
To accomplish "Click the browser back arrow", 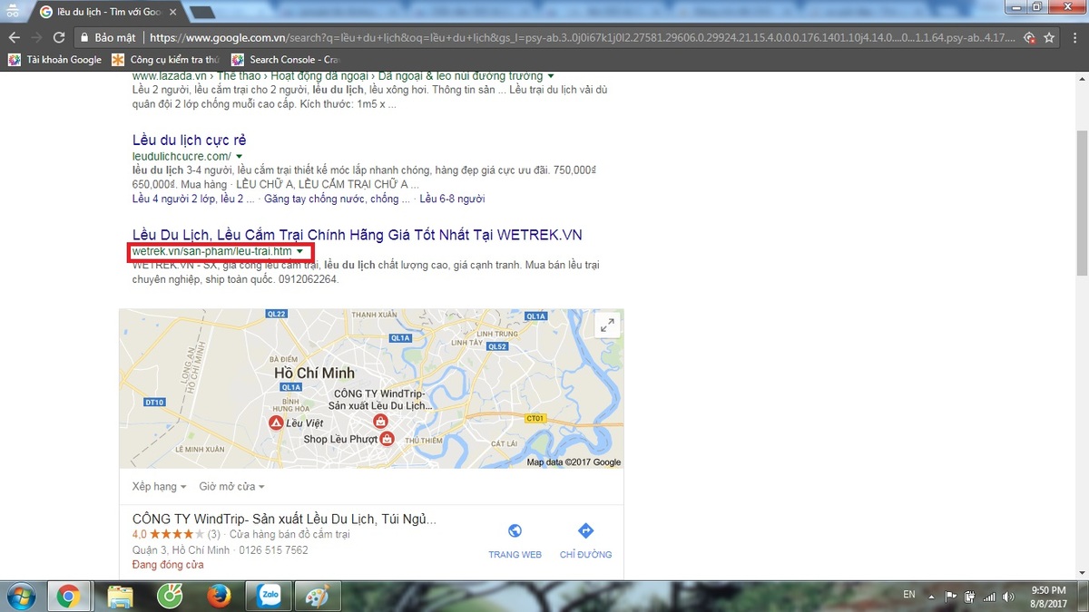I will coord(15,38).
